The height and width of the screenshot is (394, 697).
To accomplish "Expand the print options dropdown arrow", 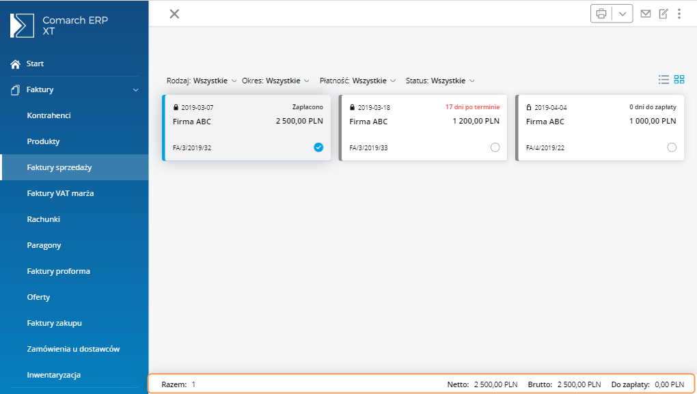I will [622, 14].
